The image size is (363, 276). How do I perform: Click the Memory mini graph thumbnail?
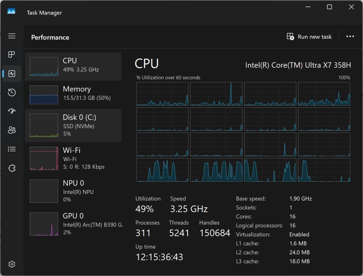pos(44,95)
